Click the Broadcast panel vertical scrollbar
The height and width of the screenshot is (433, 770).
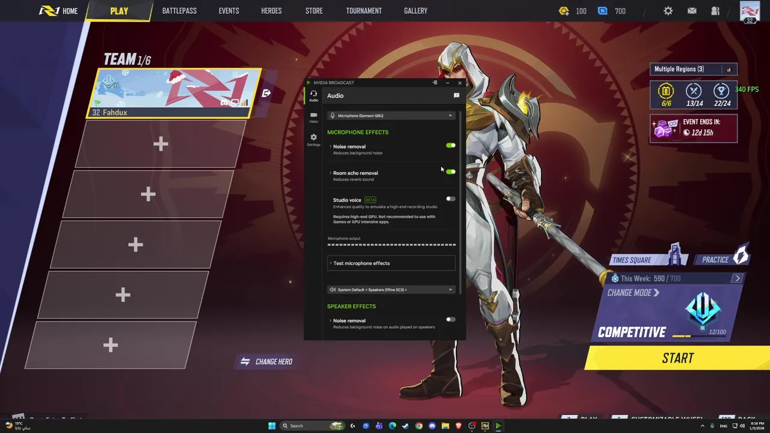tap(461, 201)
